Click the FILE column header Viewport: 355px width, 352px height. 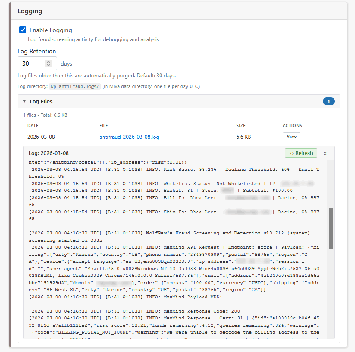pyautogui.click(x=103, y=126)
